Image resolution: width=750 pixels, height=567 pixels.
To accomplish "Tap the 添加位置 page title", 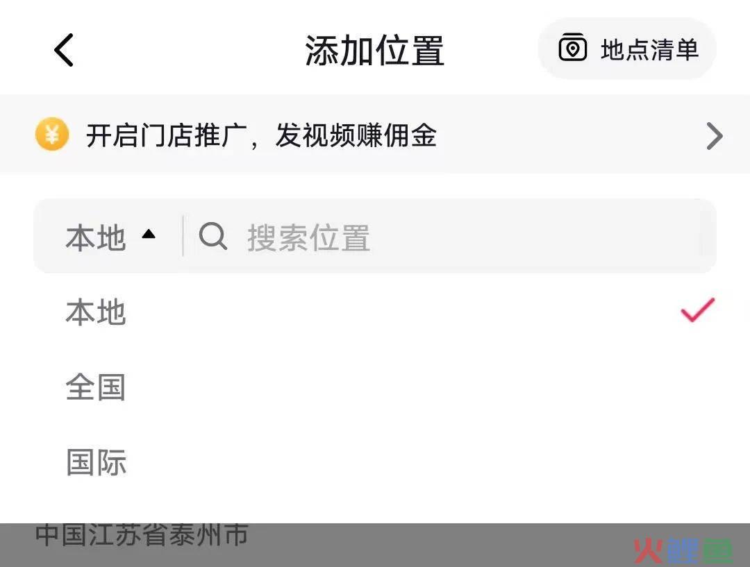I will [374, 50].
